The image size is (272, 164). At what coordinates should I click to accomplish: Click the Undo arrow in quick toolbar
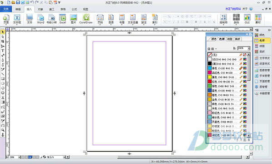[32, 2]
